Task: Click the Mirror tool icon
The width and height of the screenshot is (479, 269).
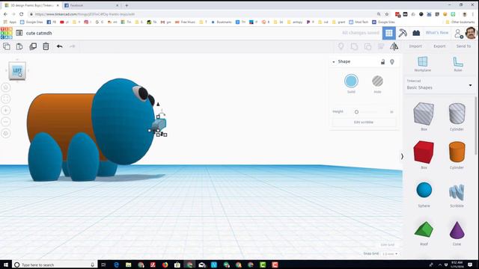Action: (x=394, y=46)
